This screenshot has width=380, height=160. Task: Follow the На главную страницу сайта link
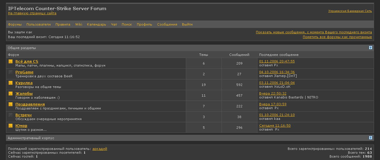[x=32, y=13]
